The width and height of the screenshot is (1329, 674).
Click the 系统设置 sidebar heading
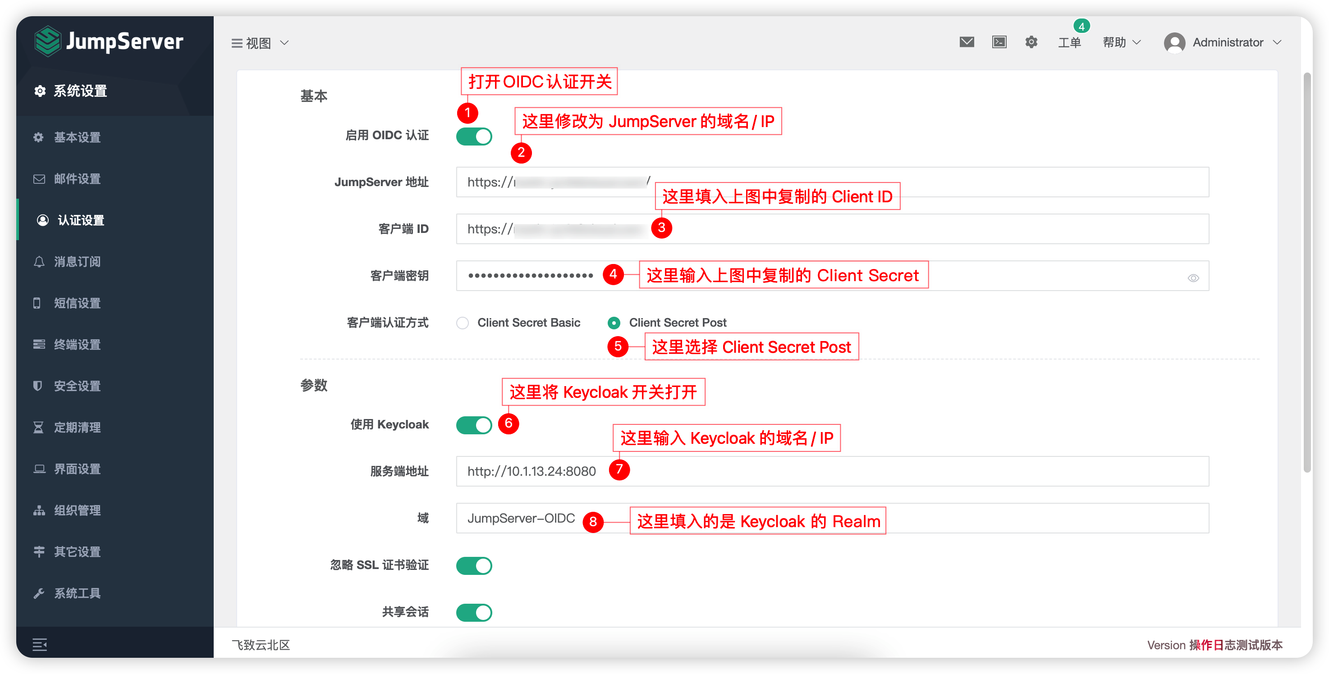tap(80, 91)
